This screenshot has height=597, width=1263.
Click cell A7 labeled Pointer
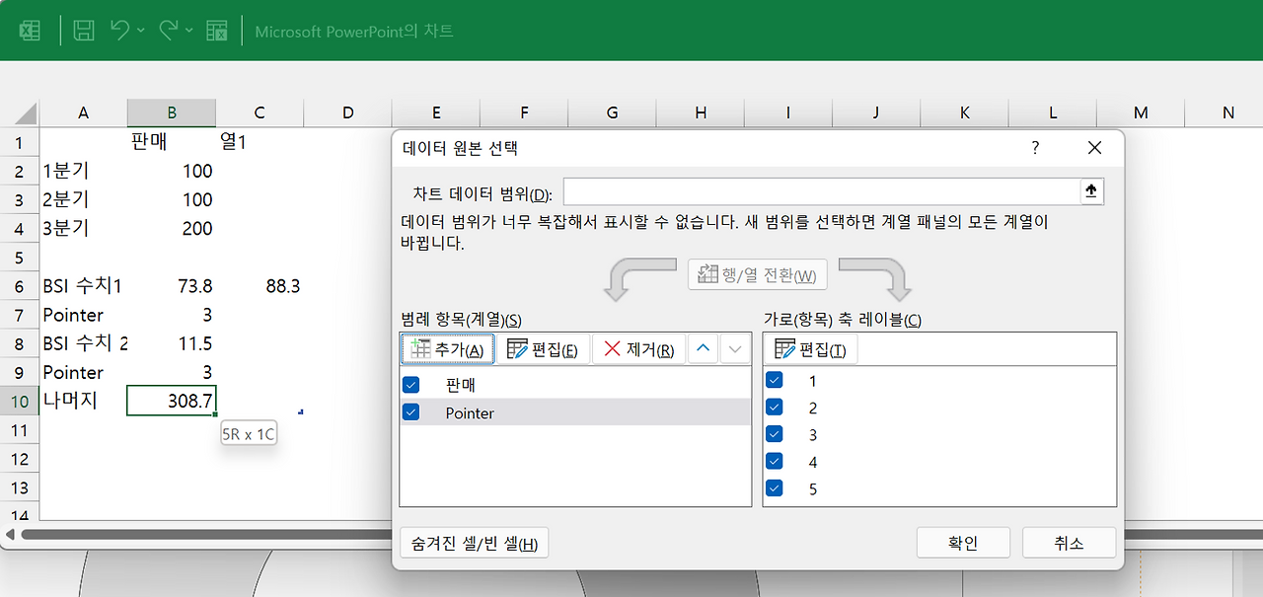[83, 315]
